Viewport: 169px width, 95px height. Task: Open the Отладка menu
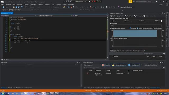coord(33,4)
